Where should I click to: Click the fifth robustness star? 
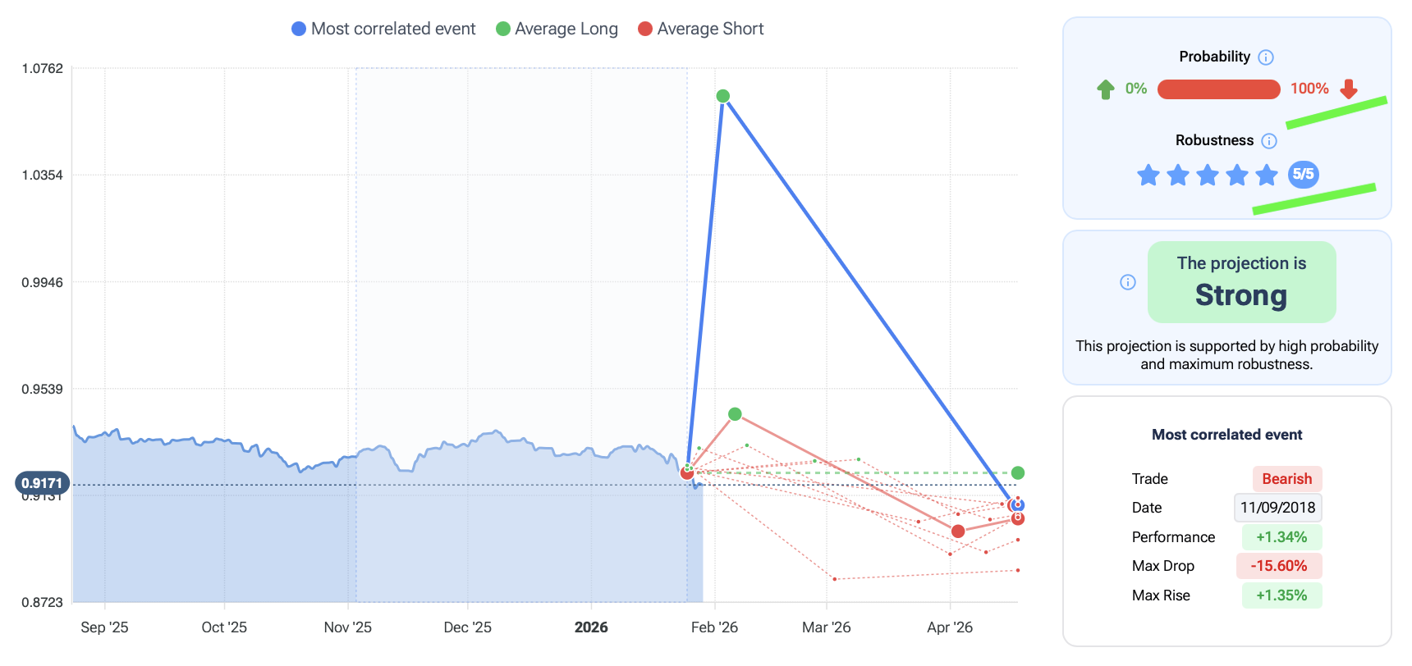(x=1267, y=175)
